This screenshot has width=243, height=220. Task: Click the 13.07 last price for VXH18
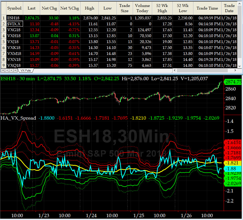click(32, 36)
